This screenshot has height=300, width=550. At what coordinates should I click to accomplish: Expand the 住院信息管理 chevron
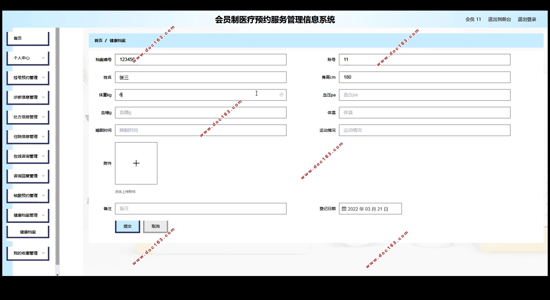43,137
